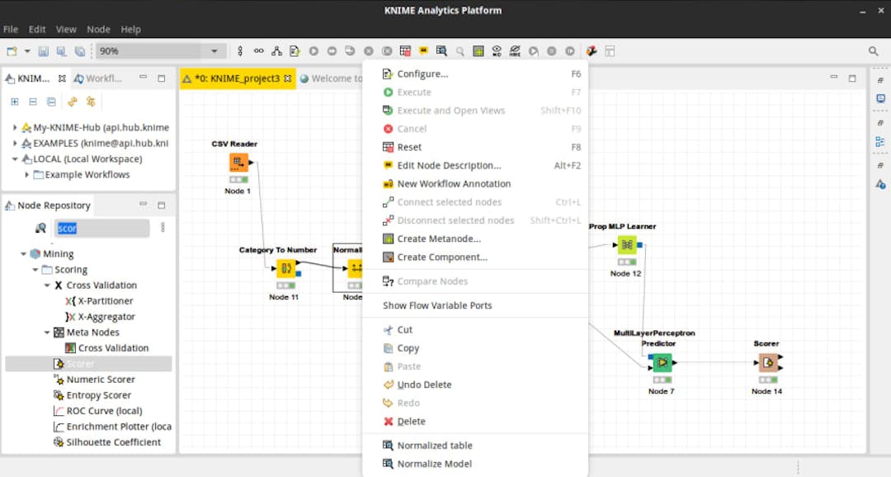Collapse the Cross Validation branch in the repository
This screenshot has height=477, width=891.
[48, 285]
